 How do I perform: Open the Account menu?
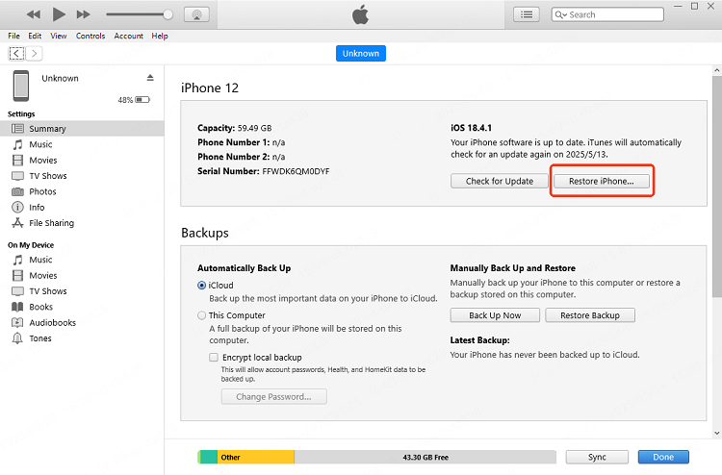(128, 36)
